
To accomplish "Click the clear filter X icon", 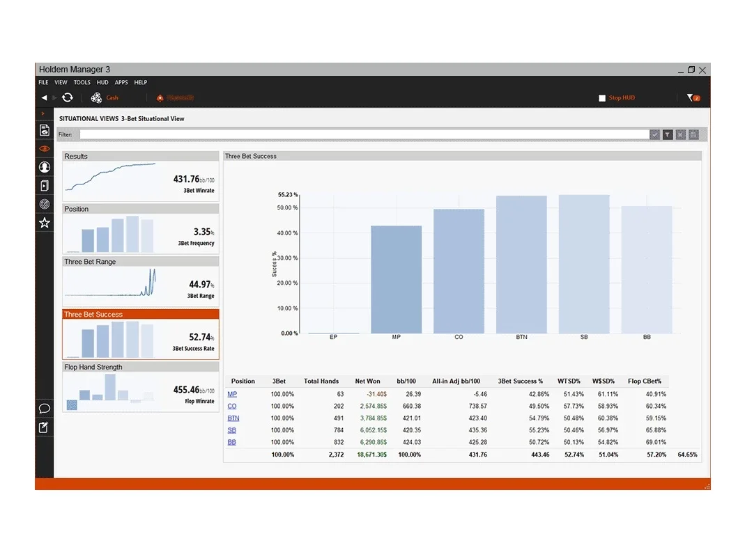I will coord(680,135).
